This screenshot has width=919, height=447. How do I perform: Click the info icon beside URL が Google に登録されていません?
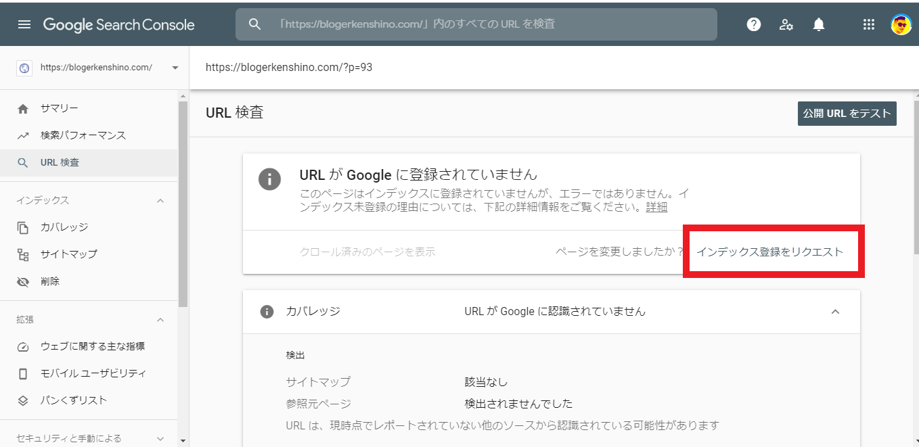coord(269,179)
